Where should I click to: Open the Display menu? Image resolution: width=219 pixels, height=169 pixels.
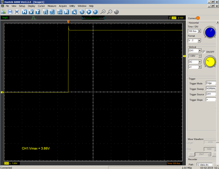[x=31, y=6]
